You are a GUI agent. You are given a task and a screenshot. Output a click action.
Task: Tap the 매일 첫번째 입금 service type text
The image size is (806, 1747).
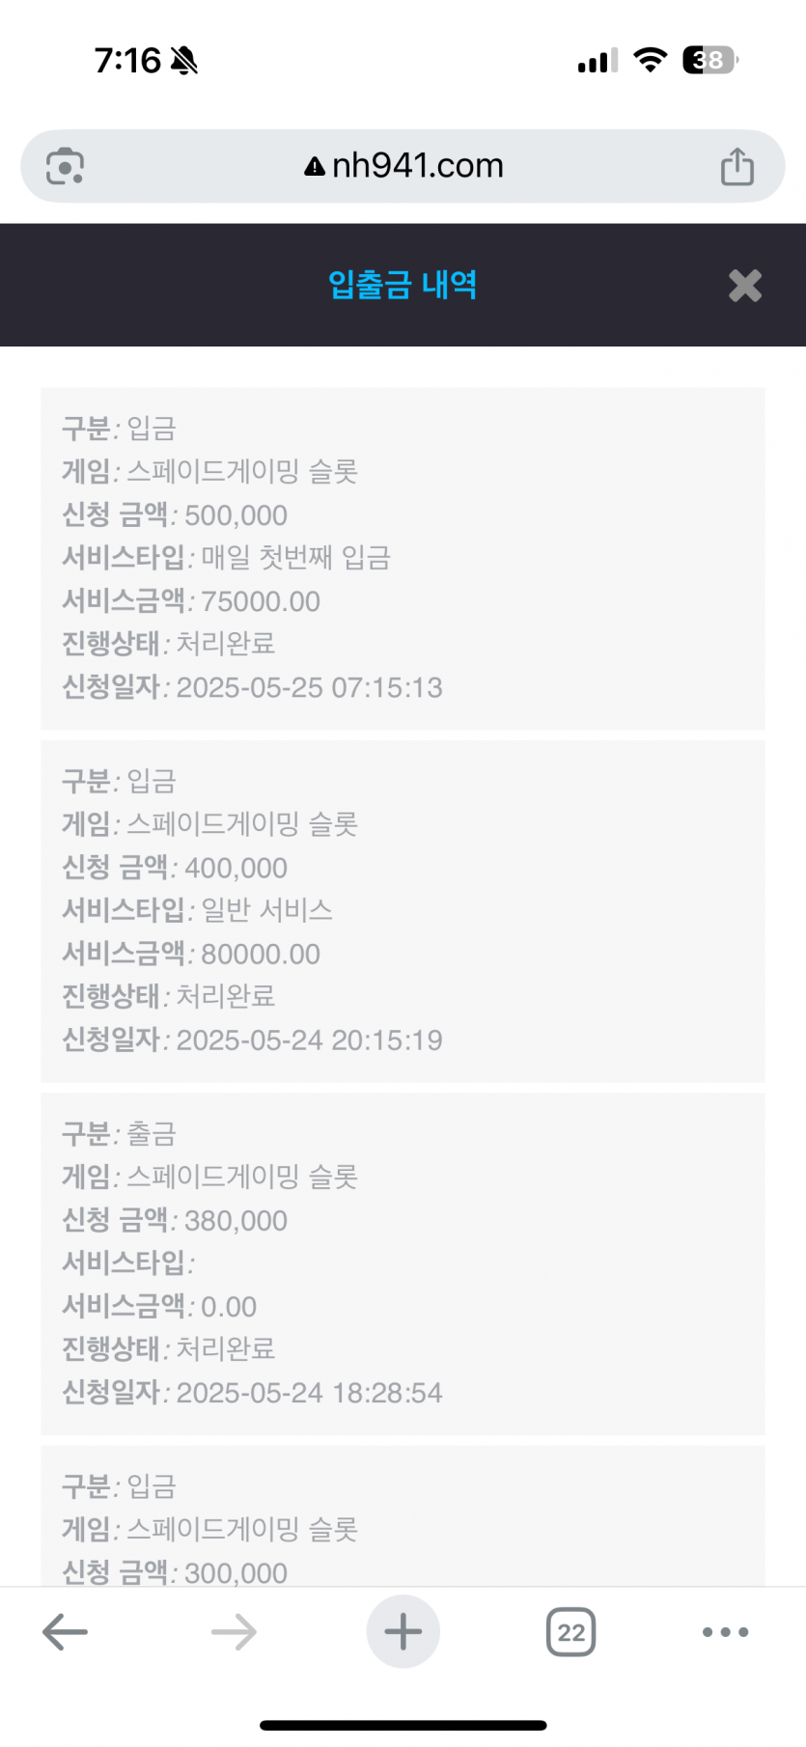(295, 558)
